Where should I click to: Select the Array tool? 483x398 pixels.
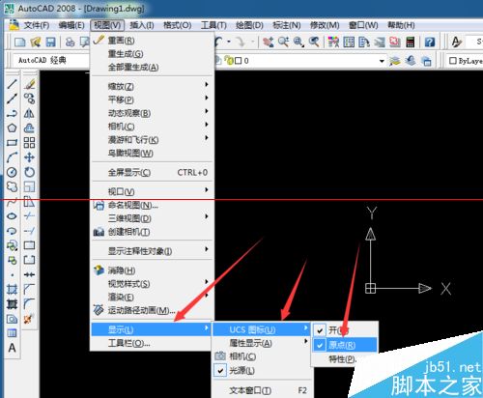point(29,143)
